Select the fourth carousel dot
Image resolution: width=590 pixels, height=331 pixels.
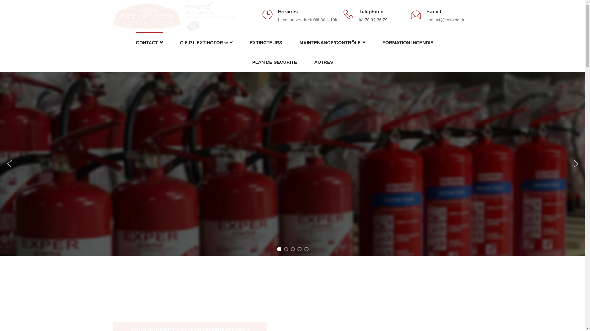tap(300, 249)
